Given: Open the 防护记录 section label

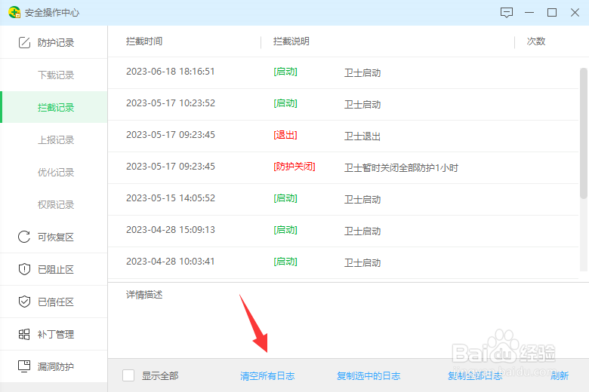Looking at the screenshot, I should click(x=56, y=43).
